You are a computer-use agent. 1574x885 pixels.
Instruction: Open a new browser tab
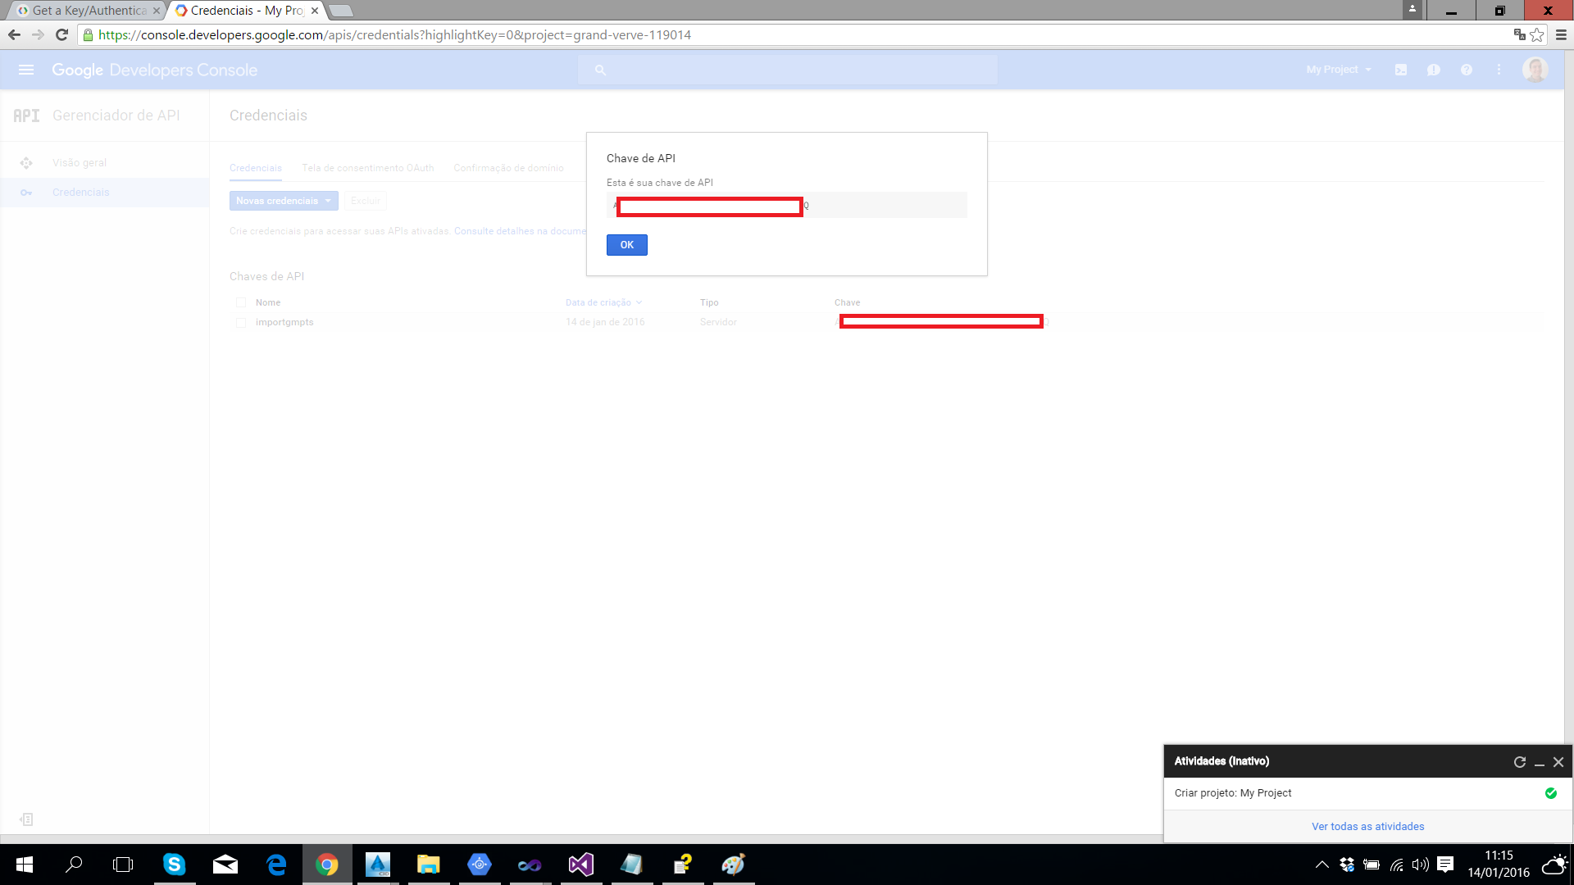(x=341, y=11)
